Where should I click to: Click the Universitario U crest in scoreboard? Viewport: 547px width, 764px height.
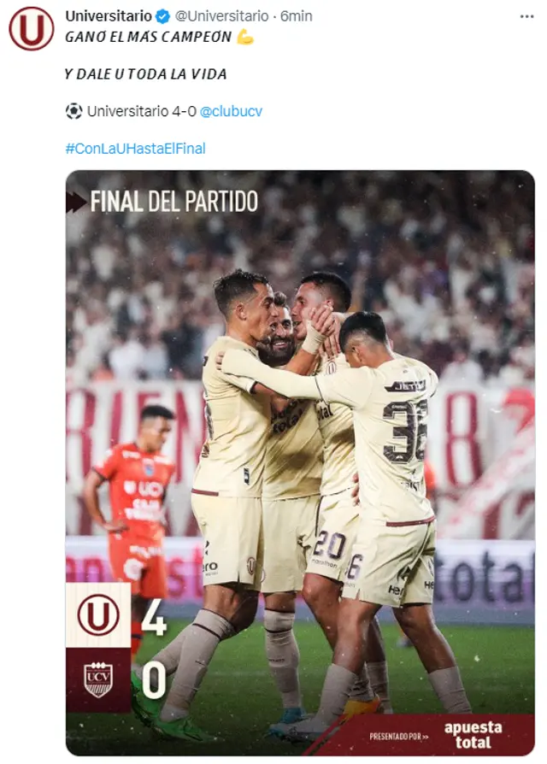[x=98, y=615]
